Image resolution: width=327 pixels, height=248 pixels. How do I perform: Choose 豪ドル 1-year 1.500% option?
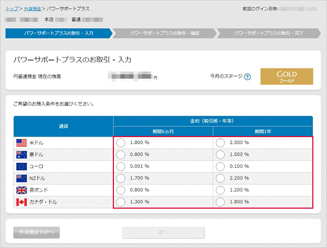pyautogui.click(x=220, y=155)
